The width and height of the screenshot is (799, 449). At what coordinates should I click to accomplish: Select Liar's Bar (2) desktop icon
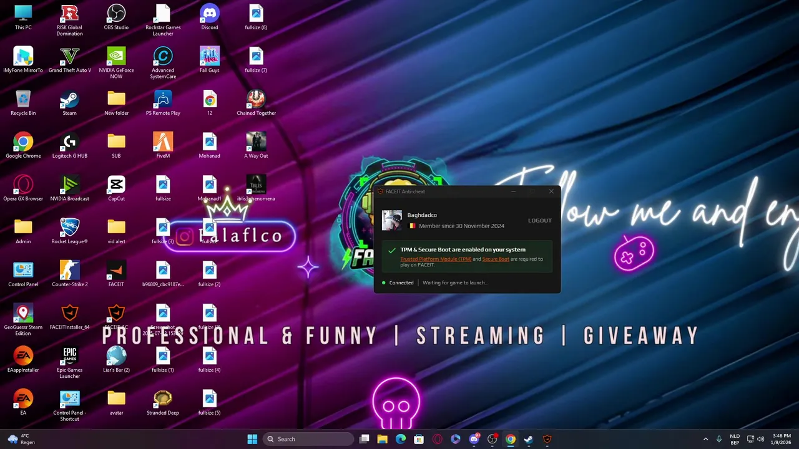116,359
